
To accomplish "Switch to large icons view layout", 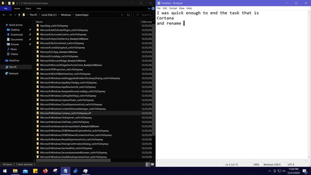I will pyautogui.click(x=152, y=164).
